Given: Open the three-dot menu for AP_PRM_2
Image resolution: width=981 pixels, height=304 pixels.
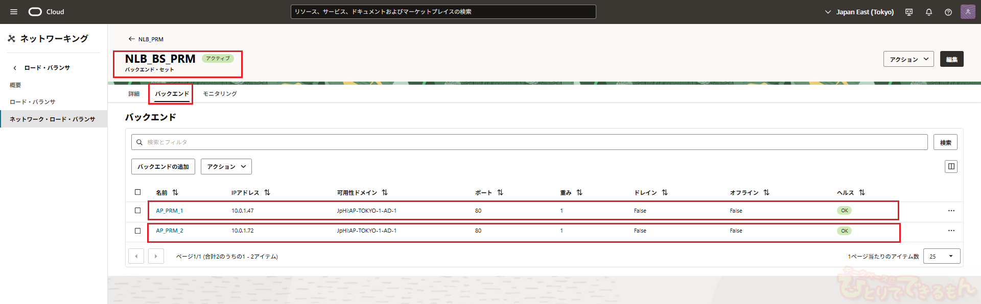Looking at the screenshot, I should coord(951,231).
